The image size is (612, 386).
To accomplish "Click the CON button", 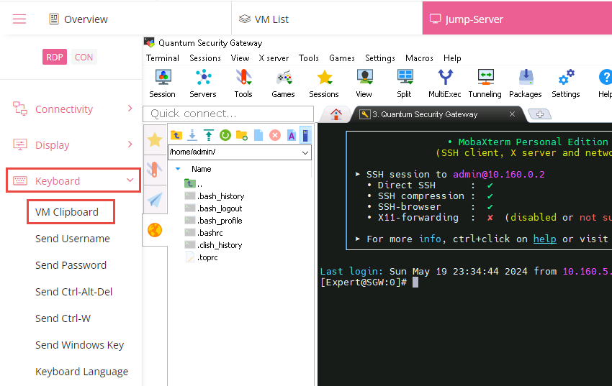I will [84, 58].
